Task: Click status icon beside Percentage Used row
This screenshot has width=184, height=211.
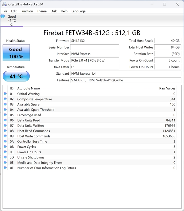Action: [x=5, y=115]
